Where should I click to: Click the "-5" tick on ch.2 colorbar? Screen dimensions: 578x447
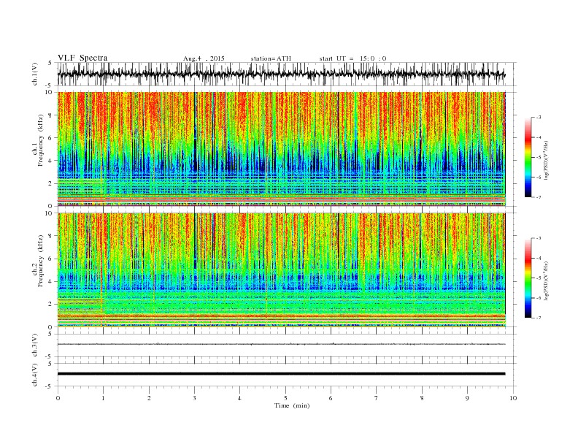click(x=539, y=278)
